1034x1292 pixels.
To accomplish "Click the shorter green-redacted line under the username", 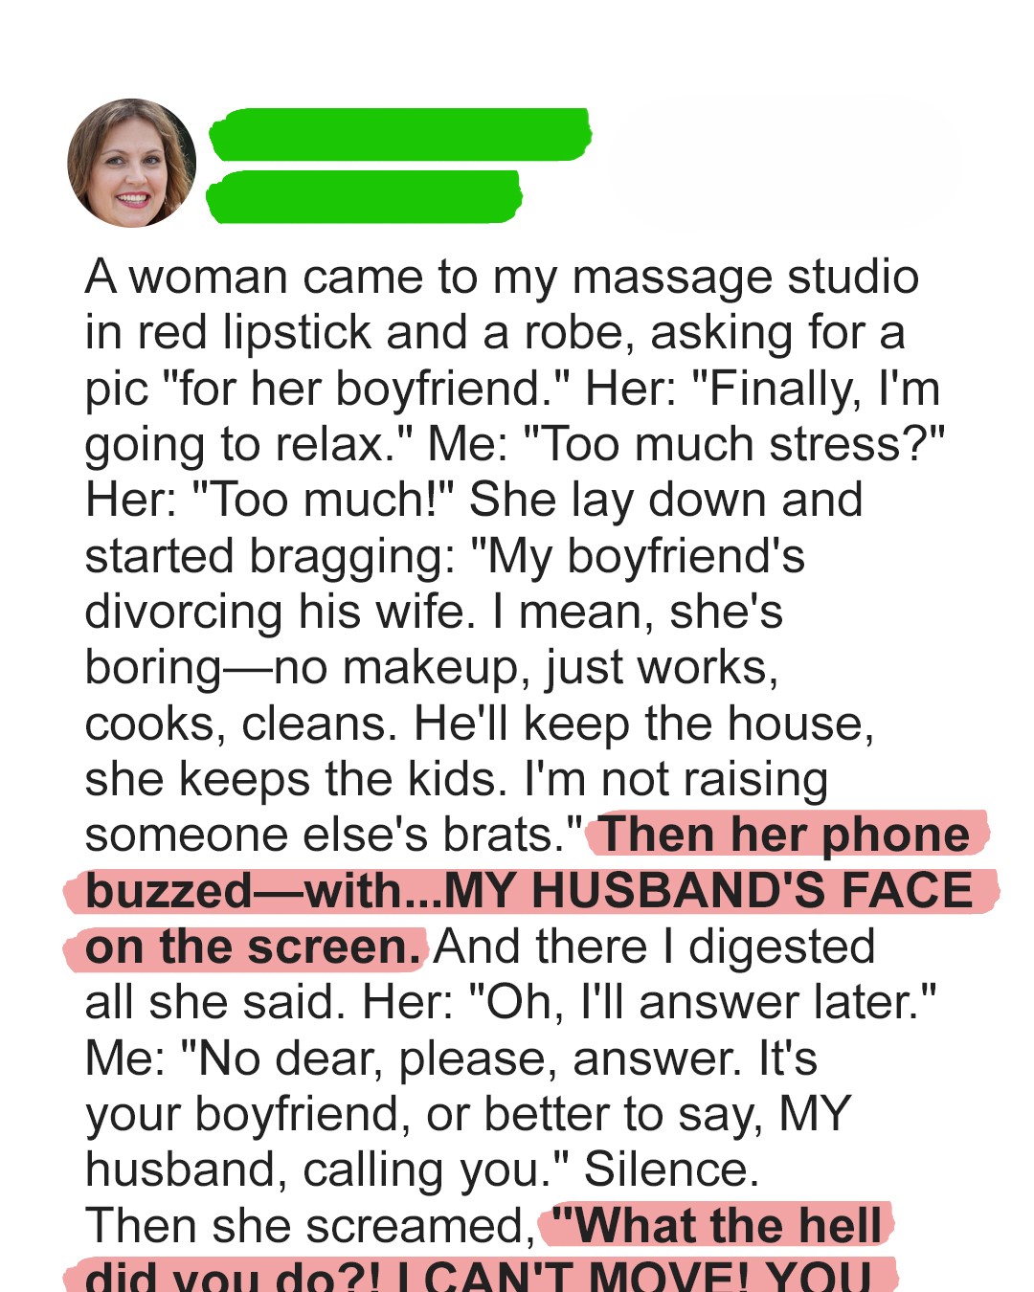I will [x=364, y=196].
